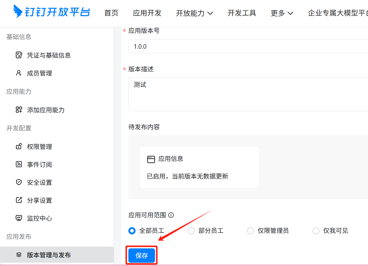Screen dimensions: 368x266
Task: Select 版本管理与发布 in the sidebar
Action: coord(57,255)
